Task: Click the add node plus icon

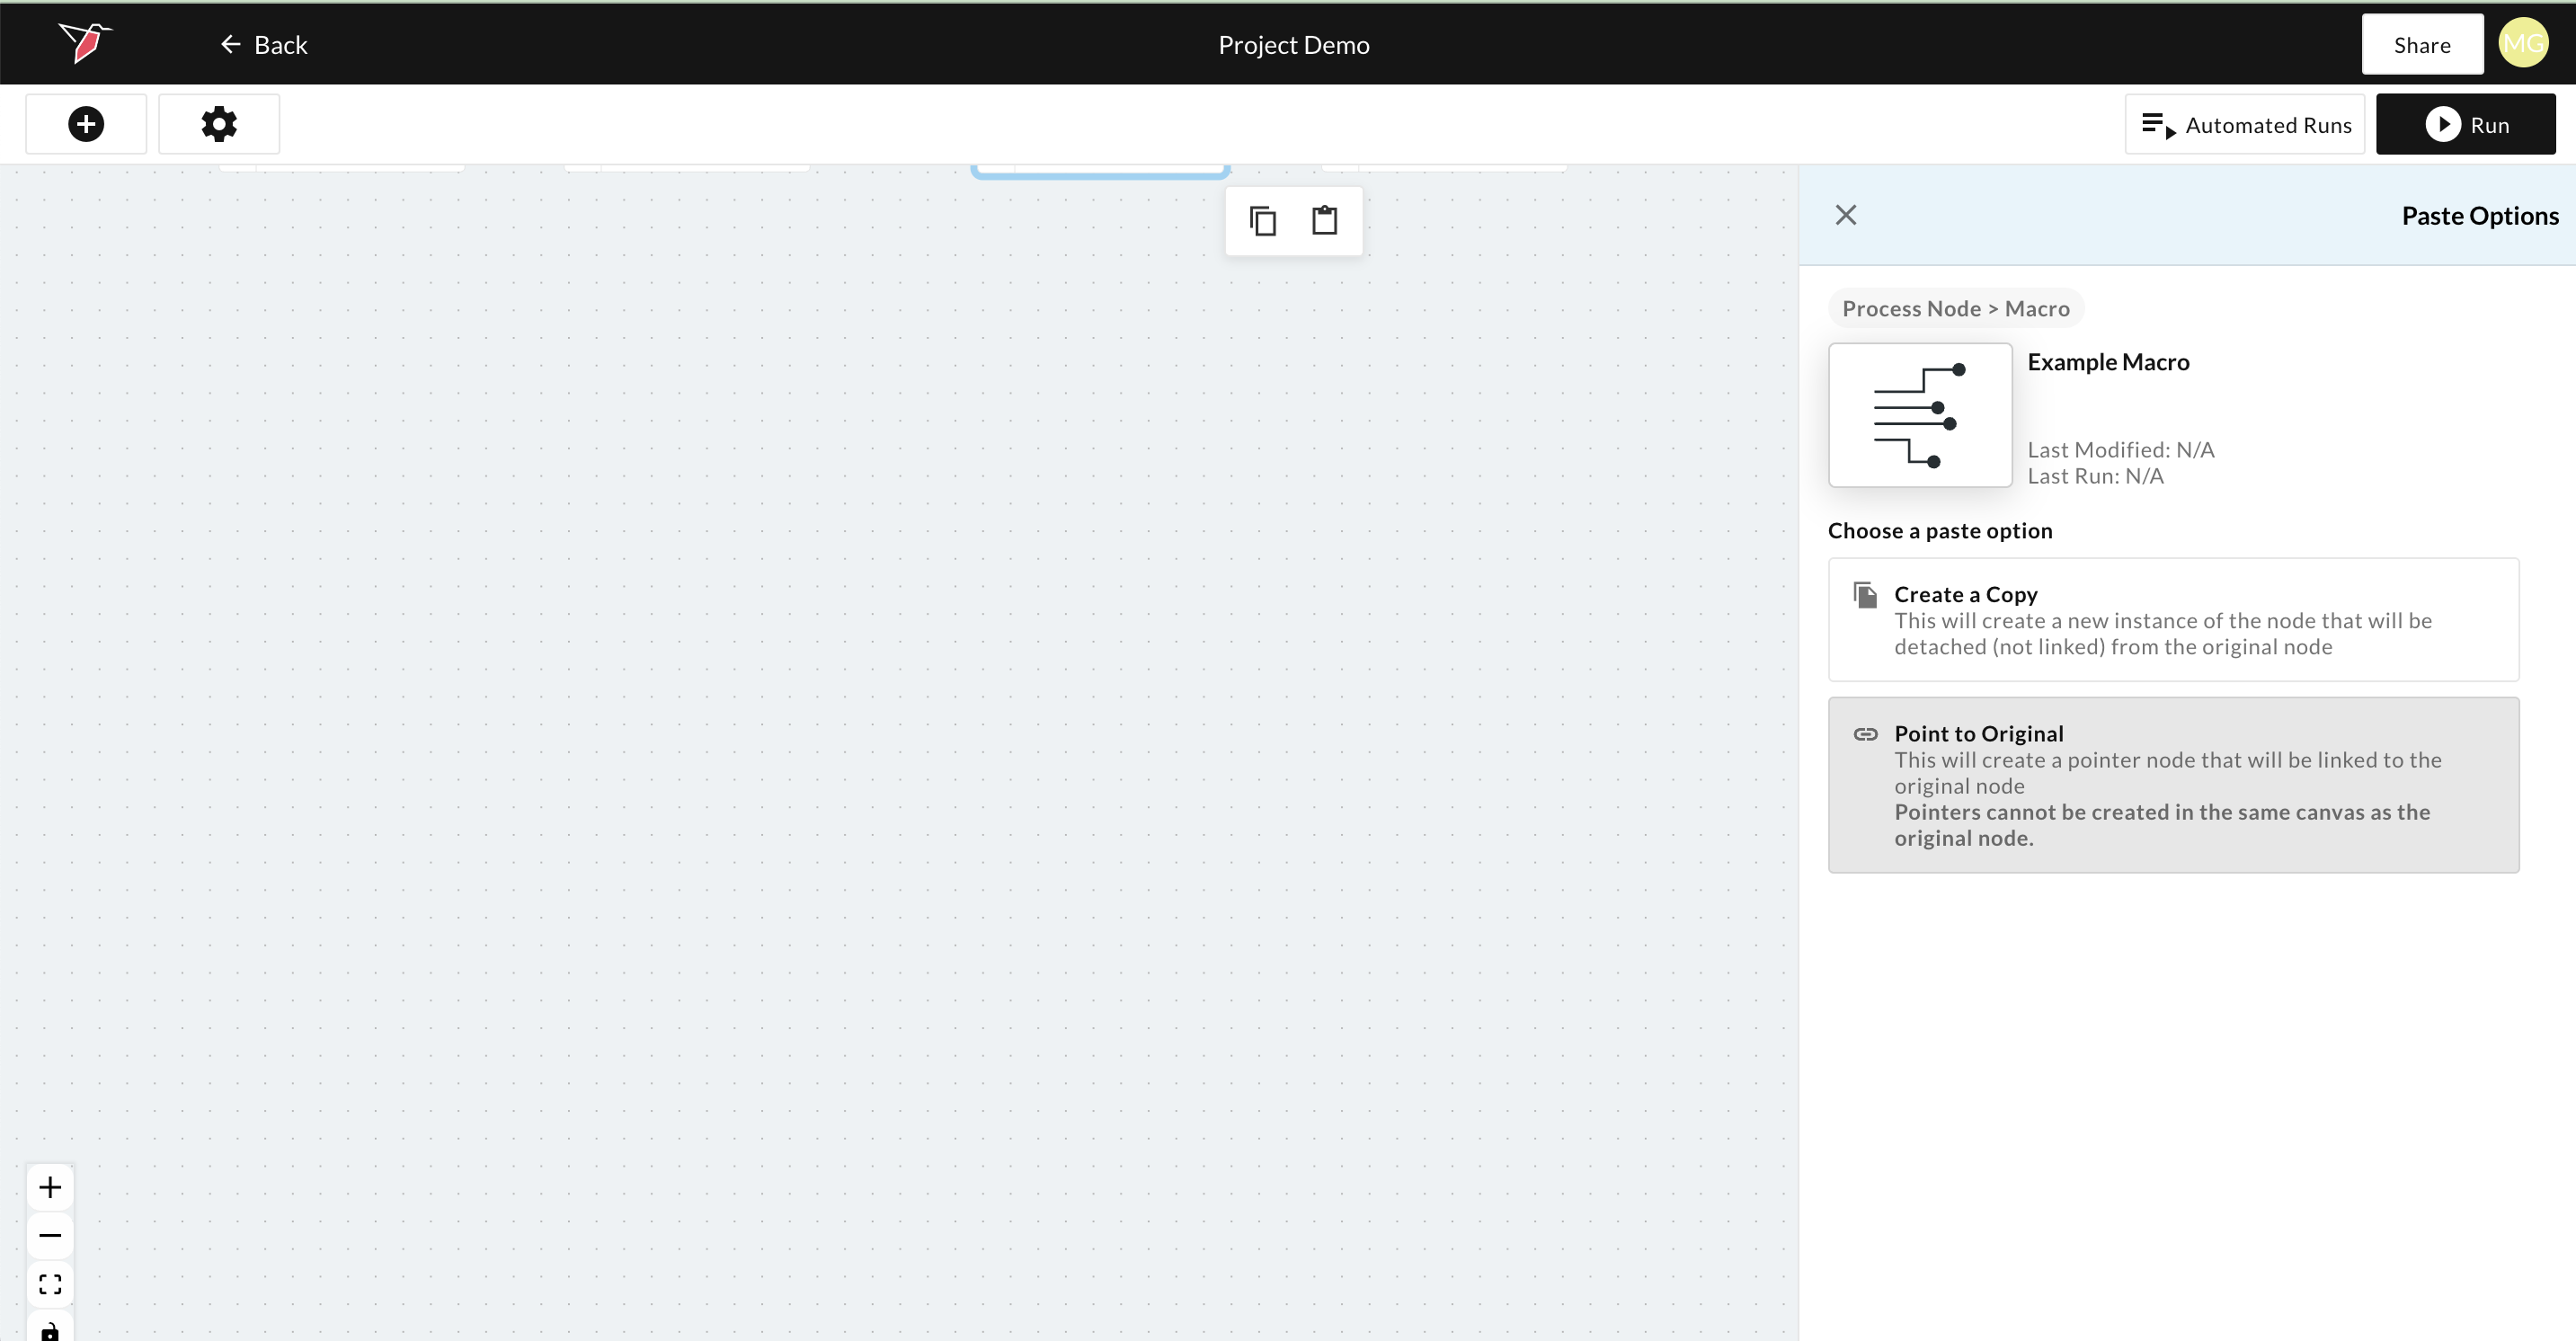Action: coord(86,124)
